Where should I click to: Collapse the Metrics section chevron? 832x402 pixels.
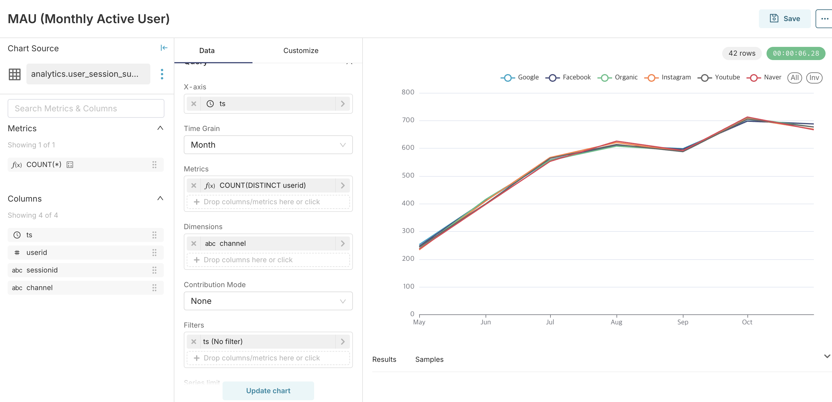(x=160, y=128)
